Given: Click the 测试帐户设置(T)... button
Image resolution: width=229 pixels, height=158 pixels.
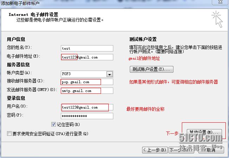Looking at the screenshot, I should [x=152, y=69].
